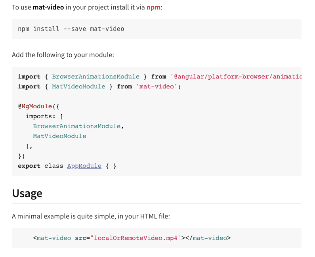Click the '@angular/platform-browser/animations' import path
Viewport: 315px width, 257px height.
tap(236, 77)
